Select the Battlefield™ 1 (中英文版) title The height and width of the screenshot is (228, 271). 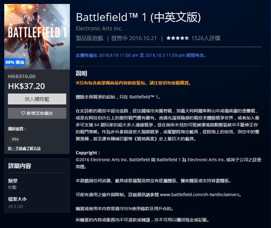138,17
